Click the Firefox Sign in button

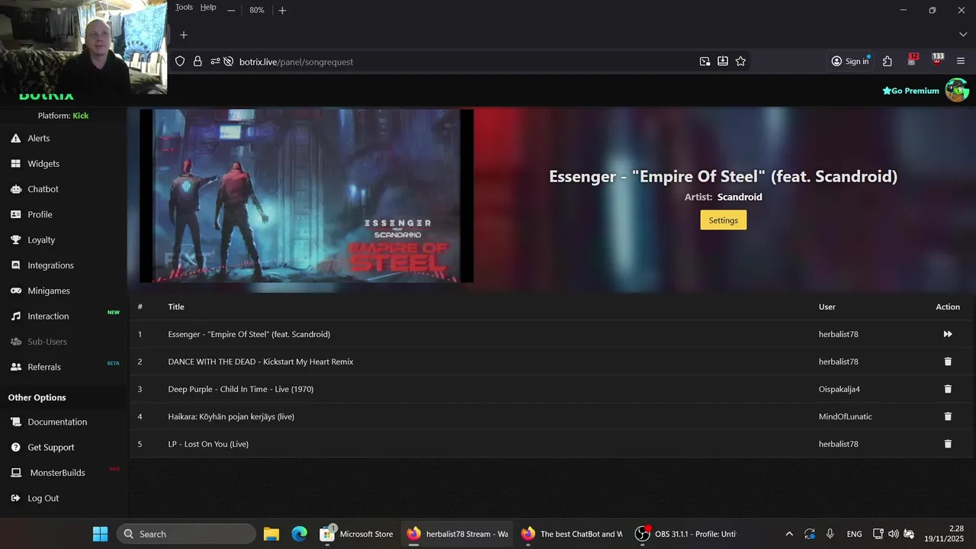tap(850, 61)
